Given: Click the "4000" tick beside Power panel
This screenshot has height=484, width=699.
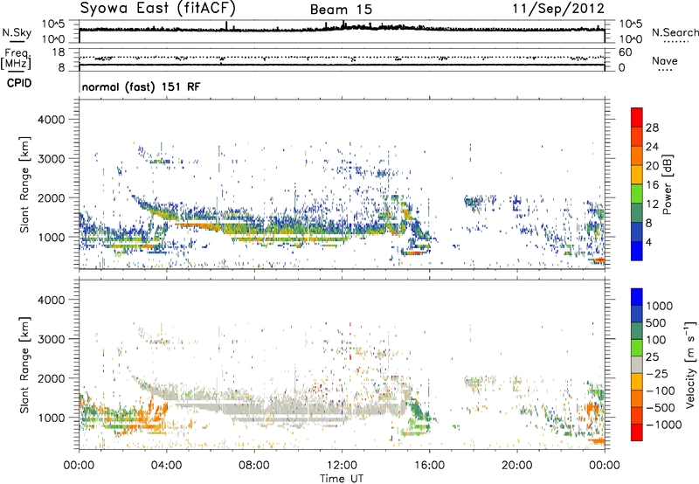Looking at the screenshot, I should [51, 120].
